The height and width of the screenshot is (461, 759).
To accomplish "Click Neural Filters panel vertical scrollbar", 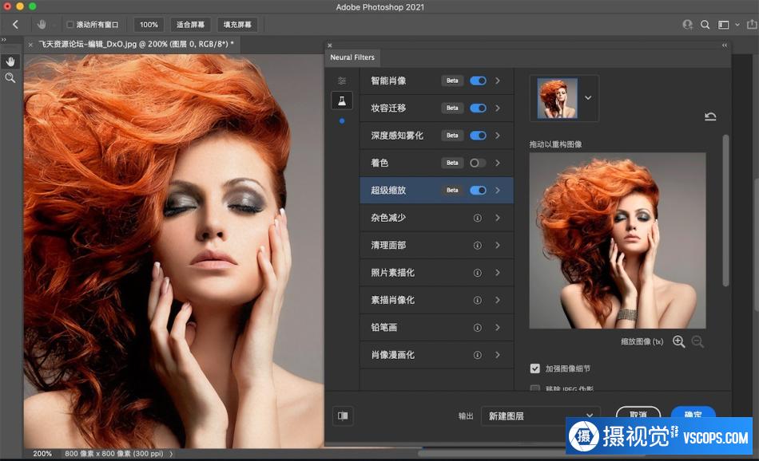I will click(725, 211).
